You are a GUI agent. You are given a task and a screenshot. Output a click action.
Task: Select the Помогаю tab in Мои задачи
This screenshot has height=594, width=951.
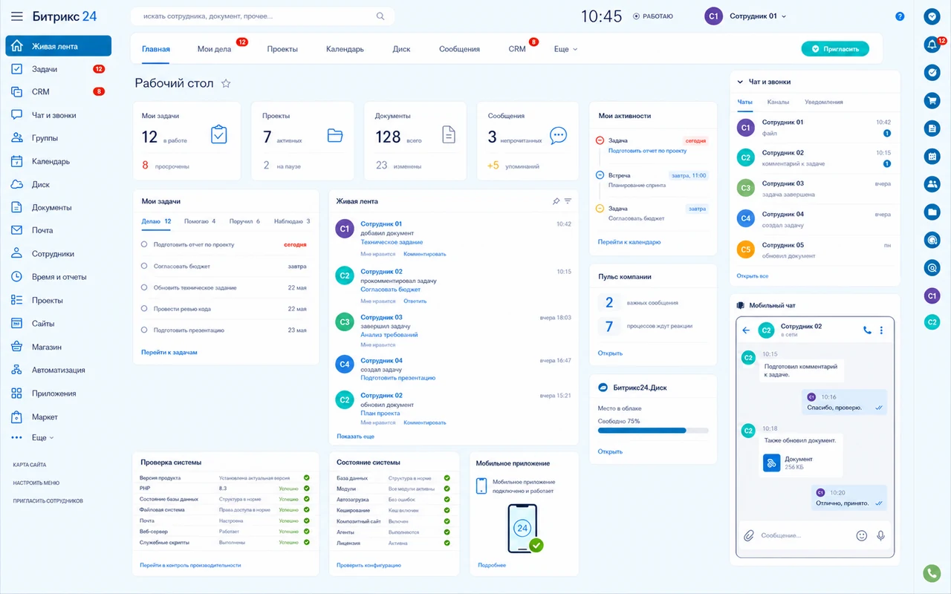pyautogui.click(x=200, y=221)
